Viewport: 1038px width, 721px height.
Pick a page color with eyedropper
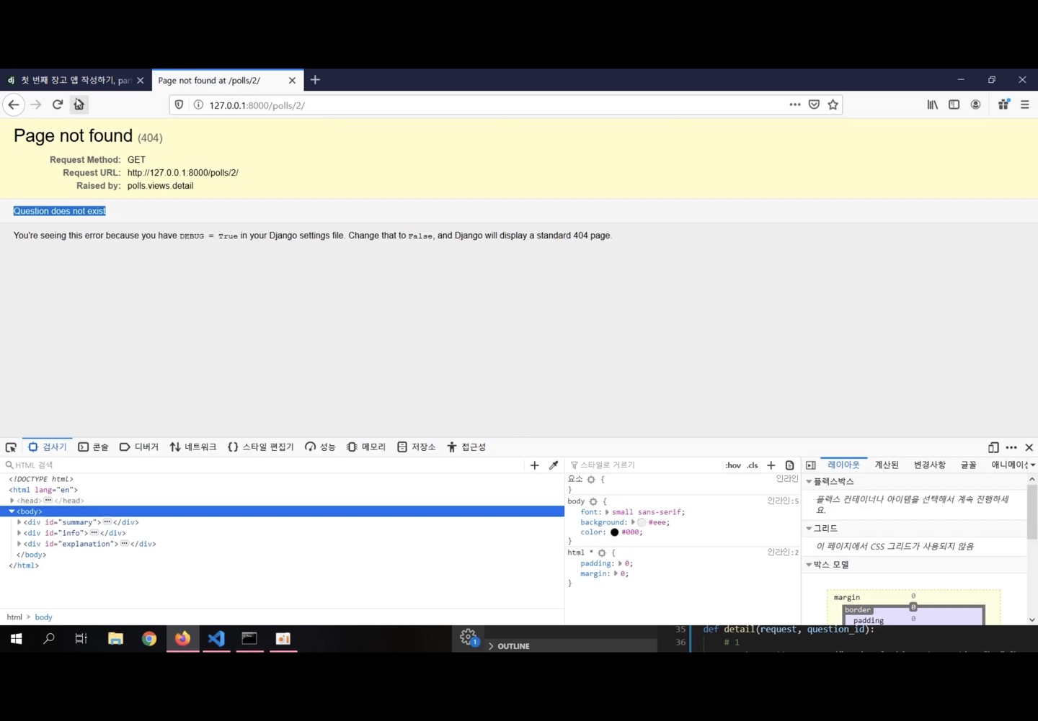(554, 465)
